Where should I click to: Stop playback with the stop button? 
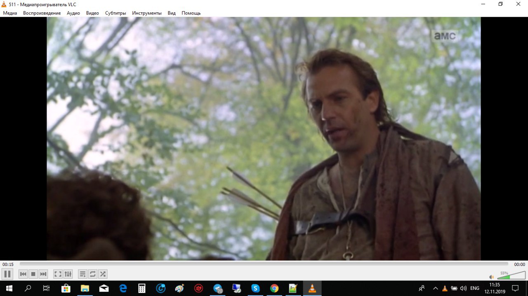33,274
